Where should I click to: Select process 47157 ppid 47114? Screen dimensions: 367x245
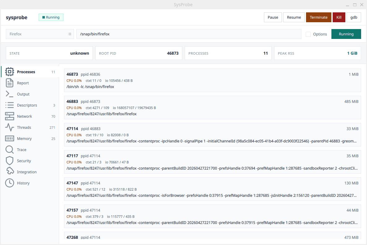[213, 216]
